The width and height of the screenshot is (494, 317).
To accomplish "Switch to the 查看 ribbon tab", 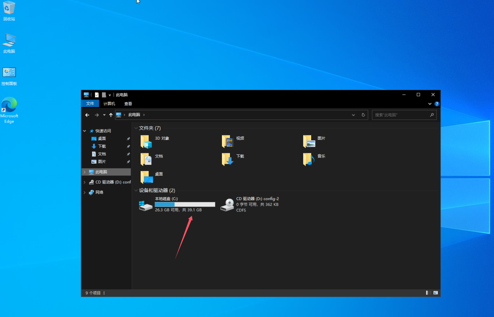I will tap(128, 104).
